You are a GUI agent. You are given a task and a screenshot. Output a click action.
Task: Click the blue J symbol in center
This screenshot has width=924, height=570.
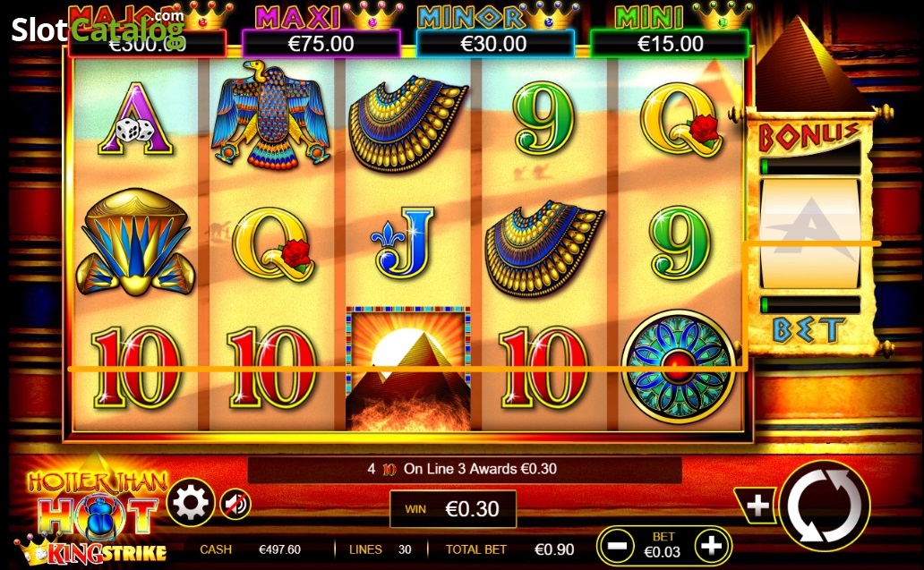pyautogui.click(x=404, y=242)
